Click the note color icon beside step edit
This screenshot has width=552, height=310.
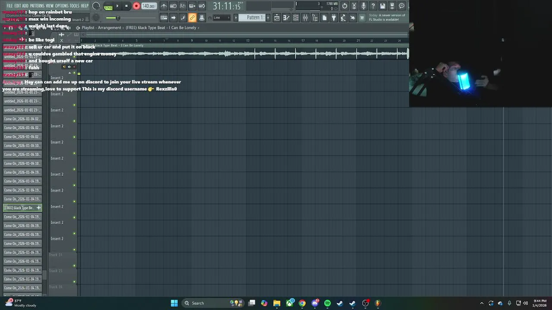point(183,18)
